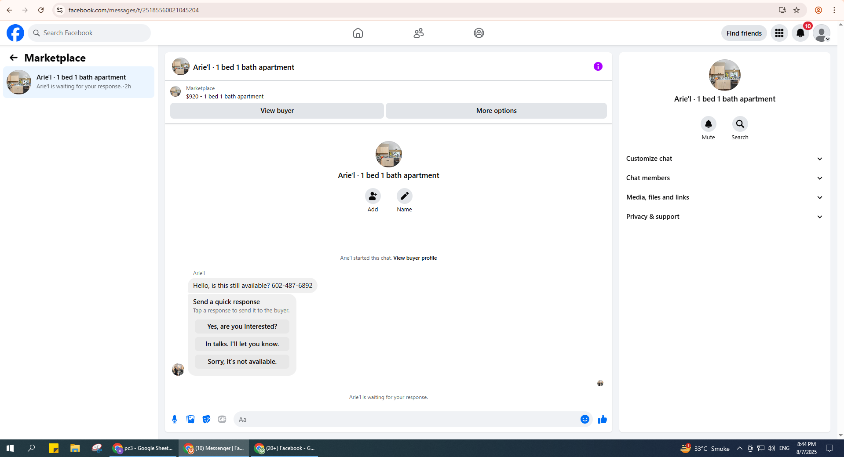Search in conversation magnifier icon

coord(740,124)
